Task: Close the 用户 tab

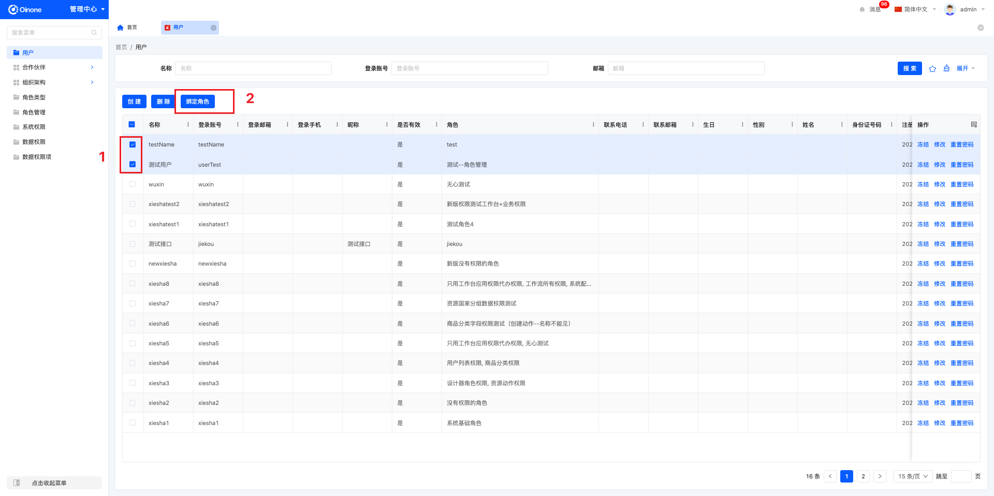Action: click(x=213, y=28)
